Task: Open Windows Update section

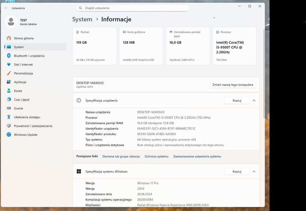Action: pos(35,134)
